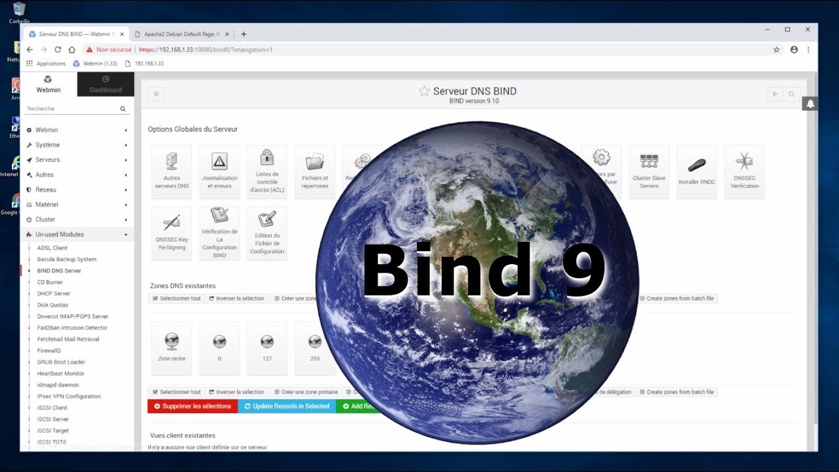This screenshot has width=839, height=472.
Task: Click upper Create zones from batch file
Action: (x=677, y=298)
